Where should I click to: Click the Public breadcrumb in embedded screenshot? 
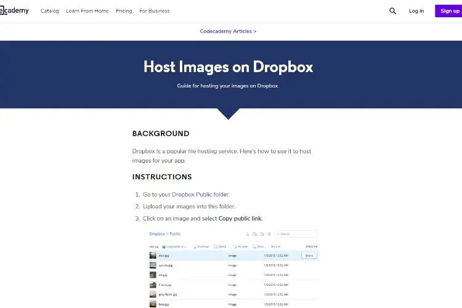click(x=175, y=233)
